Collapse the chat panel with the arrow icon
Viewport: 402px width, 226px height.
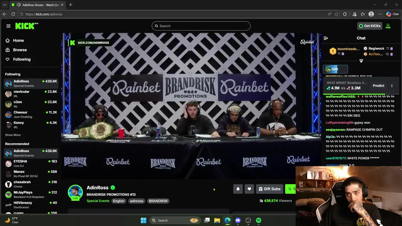(326, 38)
